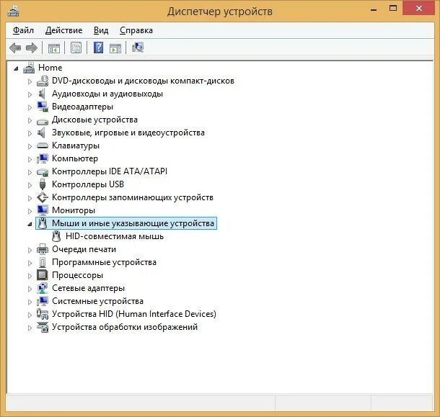Click the Back arrow toolbar icon
Image resolution: width=440 pixels, height=417 pixels.
[x=15, y=48]
